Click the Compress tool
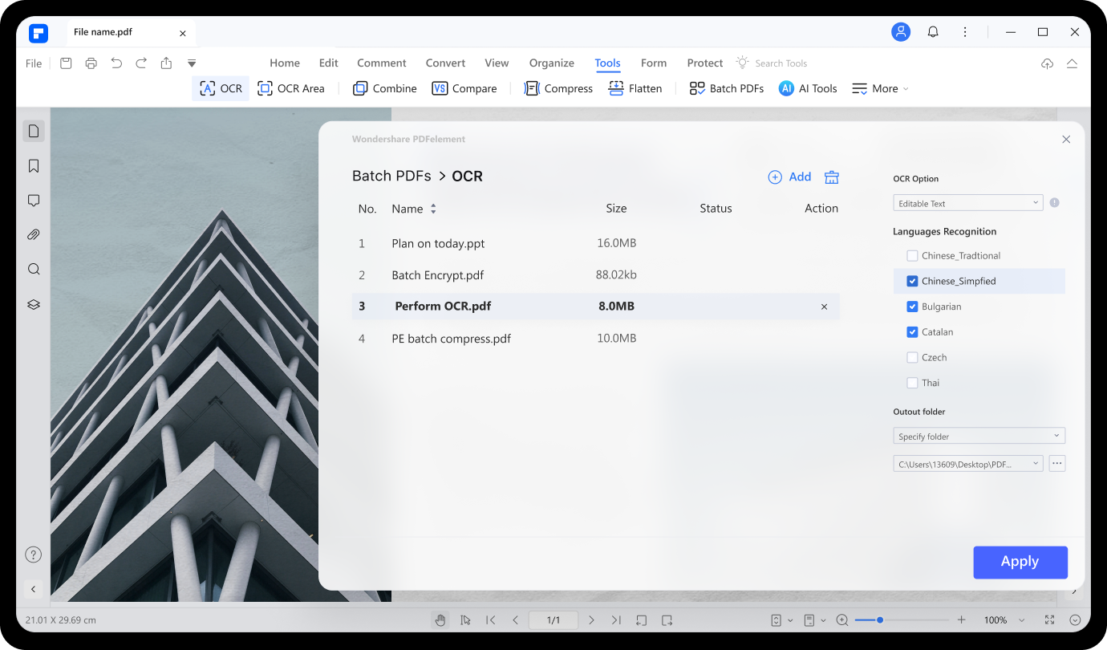The image size is (1107, 650). (x=558, y=88)
